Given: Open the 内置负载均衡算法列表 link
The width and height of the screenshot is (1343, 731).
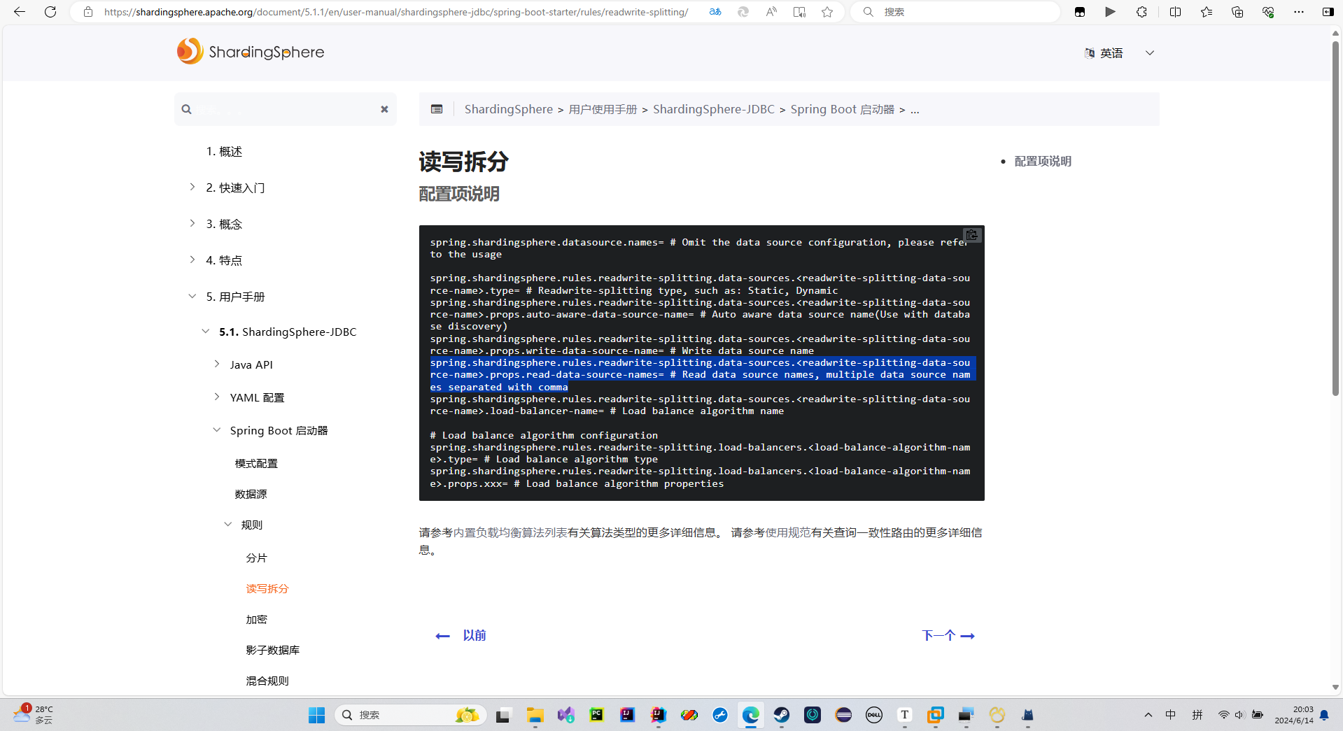Looking at the screenshot, I should click(x=510, y=532).
